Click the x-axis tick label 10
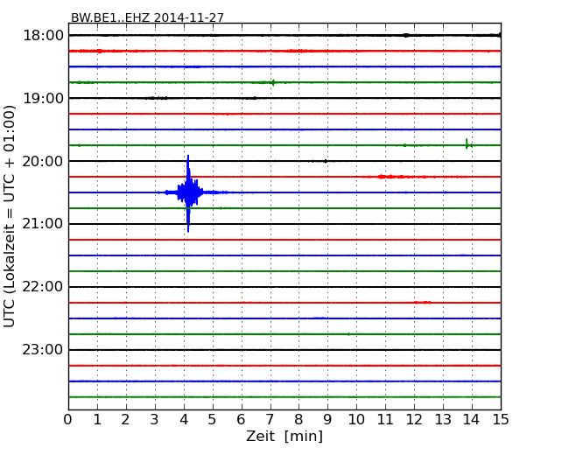 (x=356, y=420)
